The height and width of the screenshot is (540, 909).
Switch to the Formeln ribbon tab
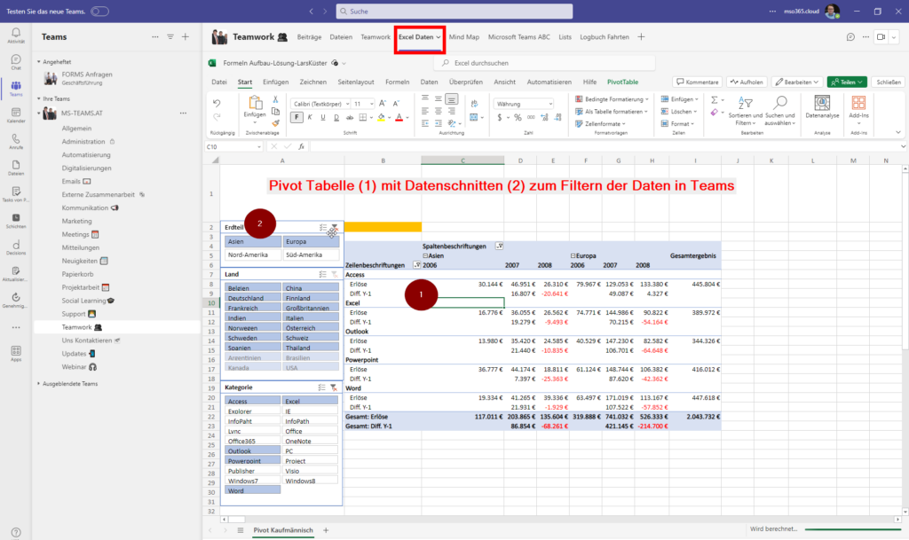pyautogui.click(x=397, y=82)
